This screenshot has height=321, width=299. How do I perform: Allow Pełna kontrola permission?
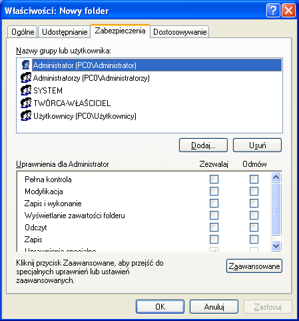point(214,179)
